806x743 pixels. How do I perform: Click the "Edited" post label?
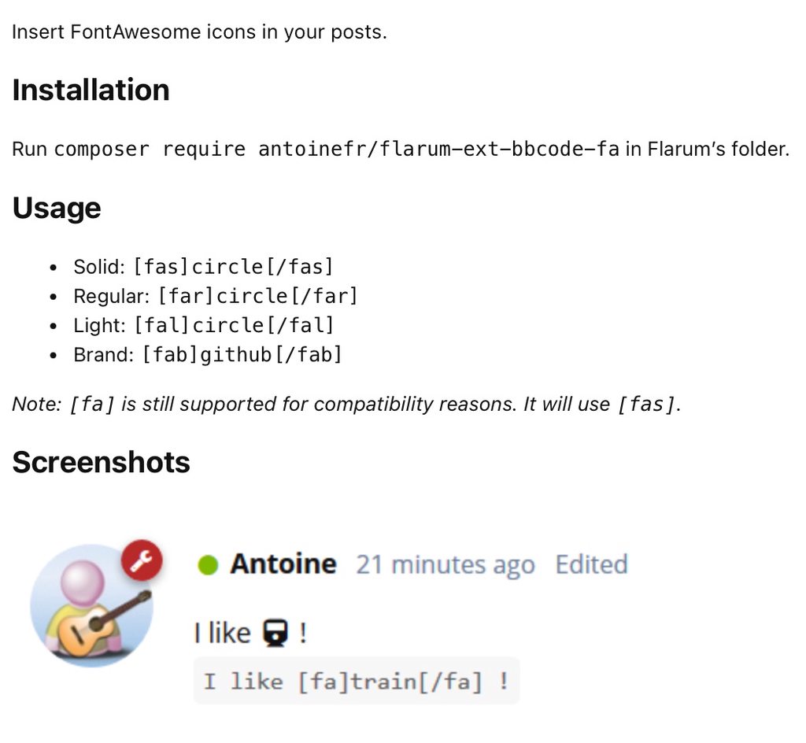click(x=591, y=565)
